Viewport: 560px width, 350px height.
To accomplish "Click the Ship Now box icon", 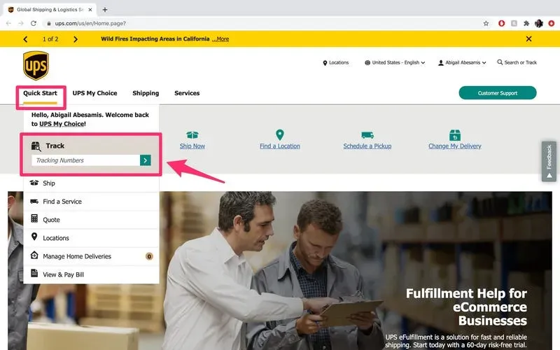I will pos(192,134).
